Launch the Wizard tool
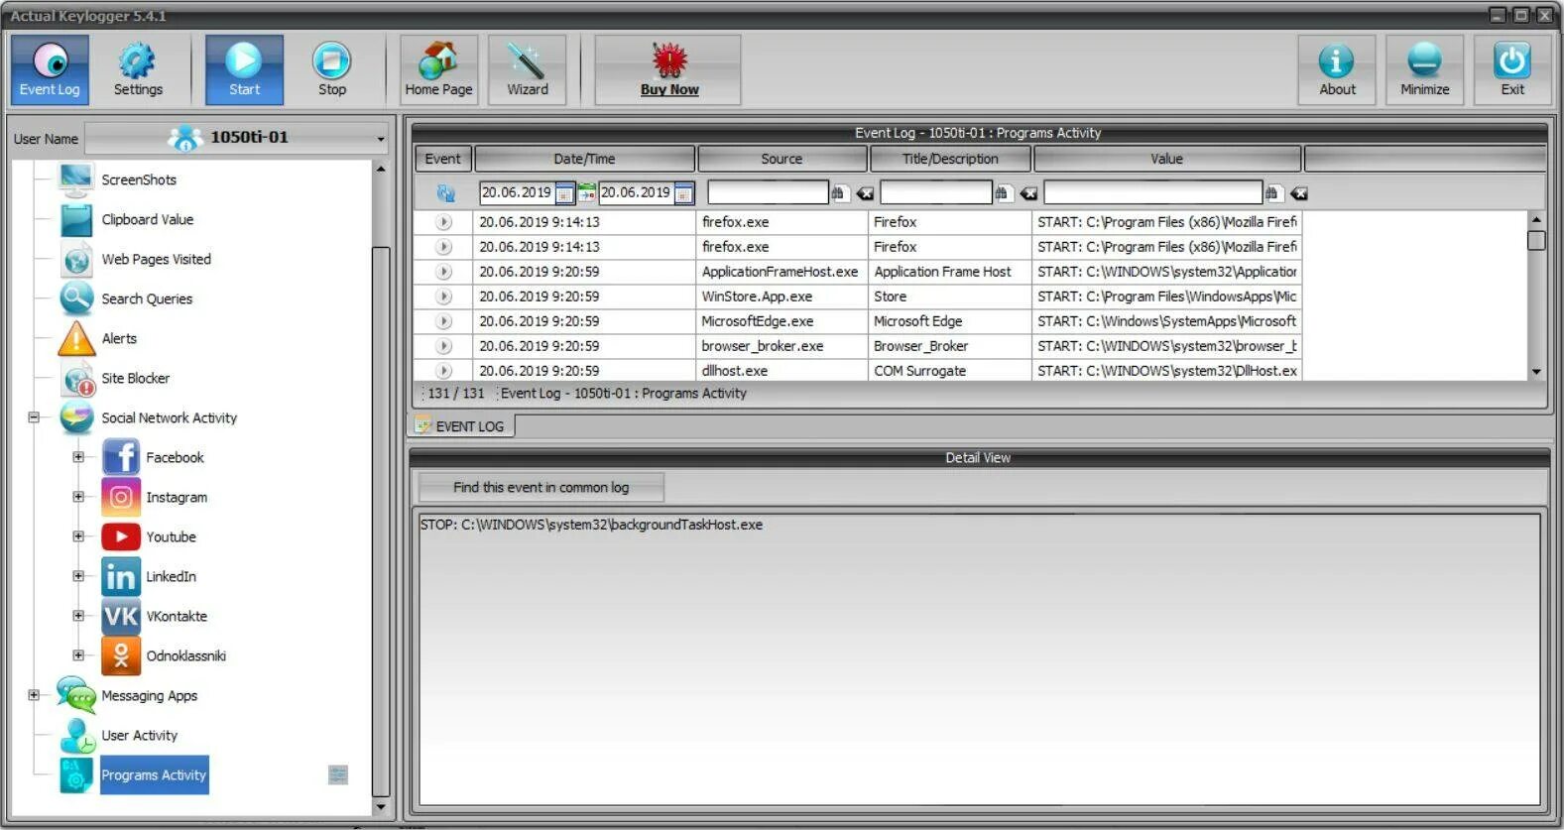1564x830 pixels. point(528,69)
